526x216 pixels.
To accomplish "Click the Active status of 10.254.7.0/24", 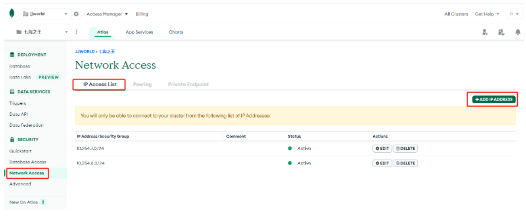I will click(299, 148).
